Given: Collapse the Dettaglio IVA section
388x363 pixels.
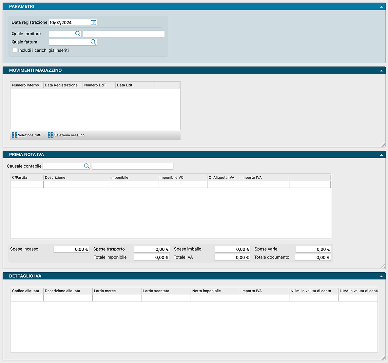Looking at the screenshot, I should 381,276.
